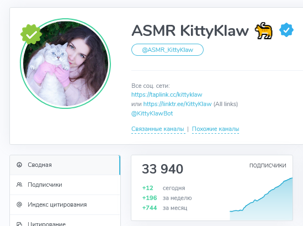303x226 pixels.
Task: Click the Подписчики people icon
Action: (x=19, y=185)
